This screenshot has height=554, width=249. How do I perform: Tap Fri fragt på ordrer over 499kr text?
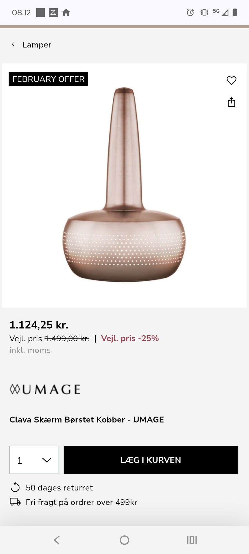click(81, 502)
